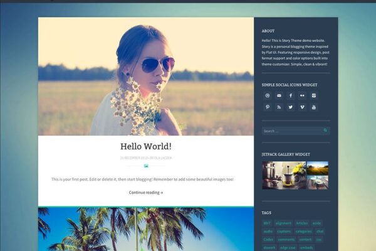
Task: Click the 'This is your first post' excerpt text
Action: (142, 179)
